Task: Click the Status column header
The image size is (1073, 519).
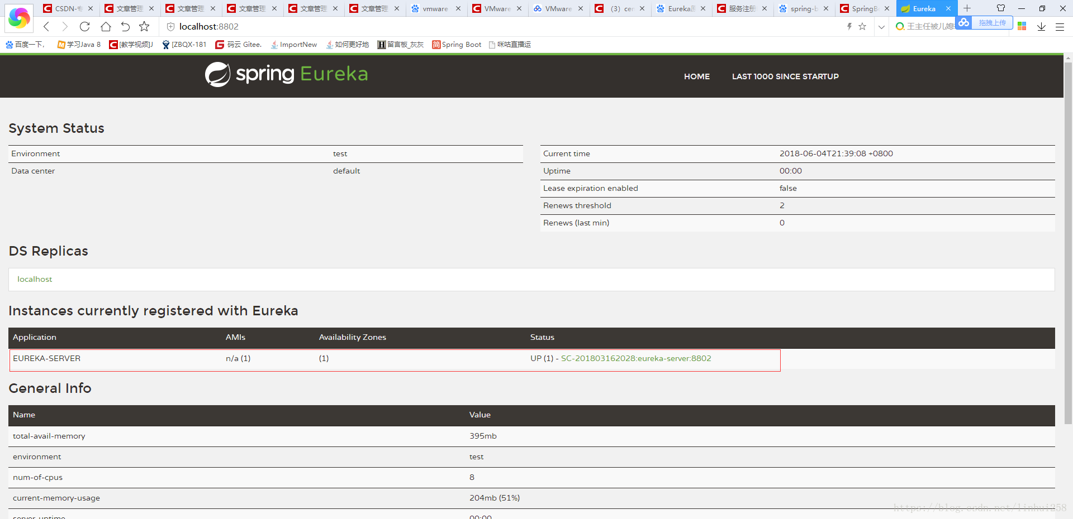Action: click(x=542, y=337)
